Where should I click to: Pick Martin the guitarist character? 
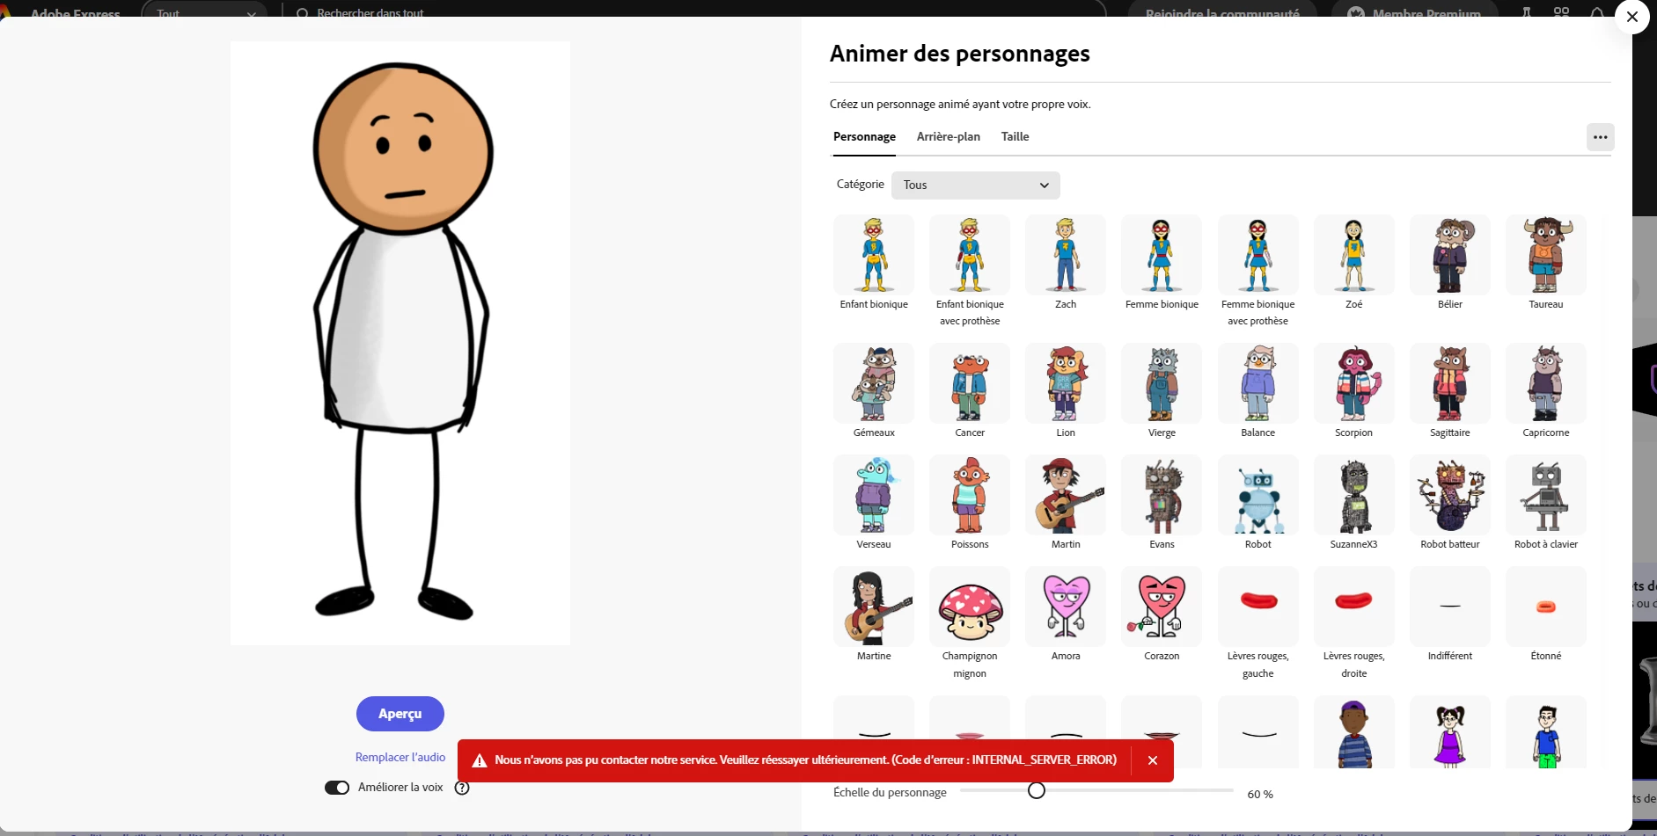[1066, 495]
